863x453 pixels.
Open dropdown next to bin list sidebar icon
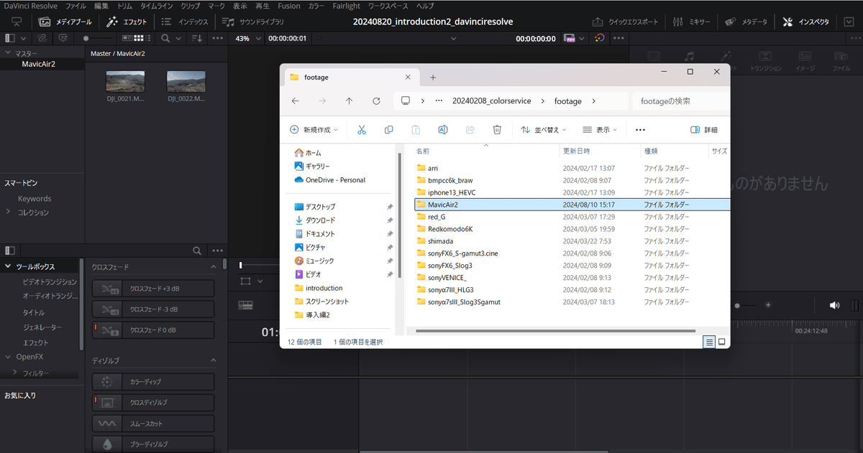(x=24, y=37)
